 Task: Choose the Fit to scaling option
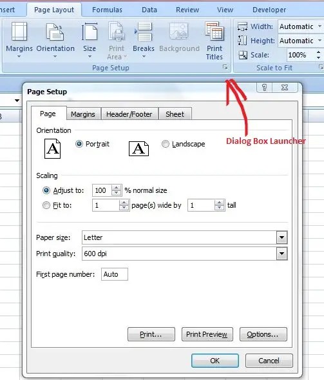coord(46,205)
